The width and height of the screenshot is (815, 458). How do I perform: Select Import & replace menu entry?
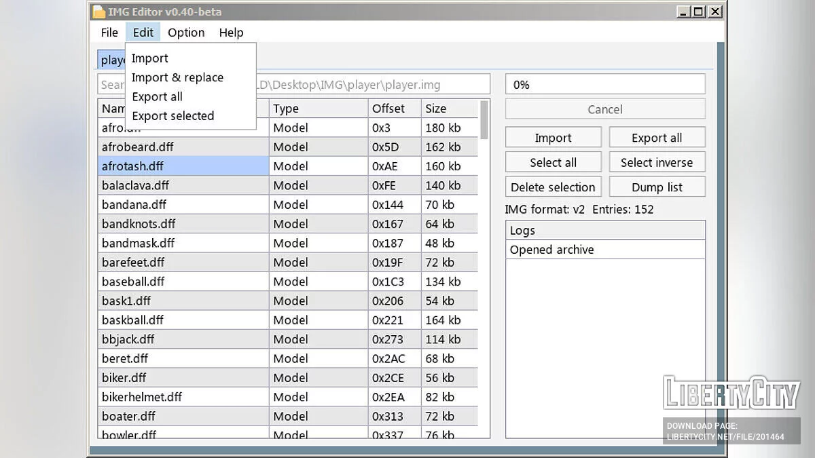coord(177,77)
